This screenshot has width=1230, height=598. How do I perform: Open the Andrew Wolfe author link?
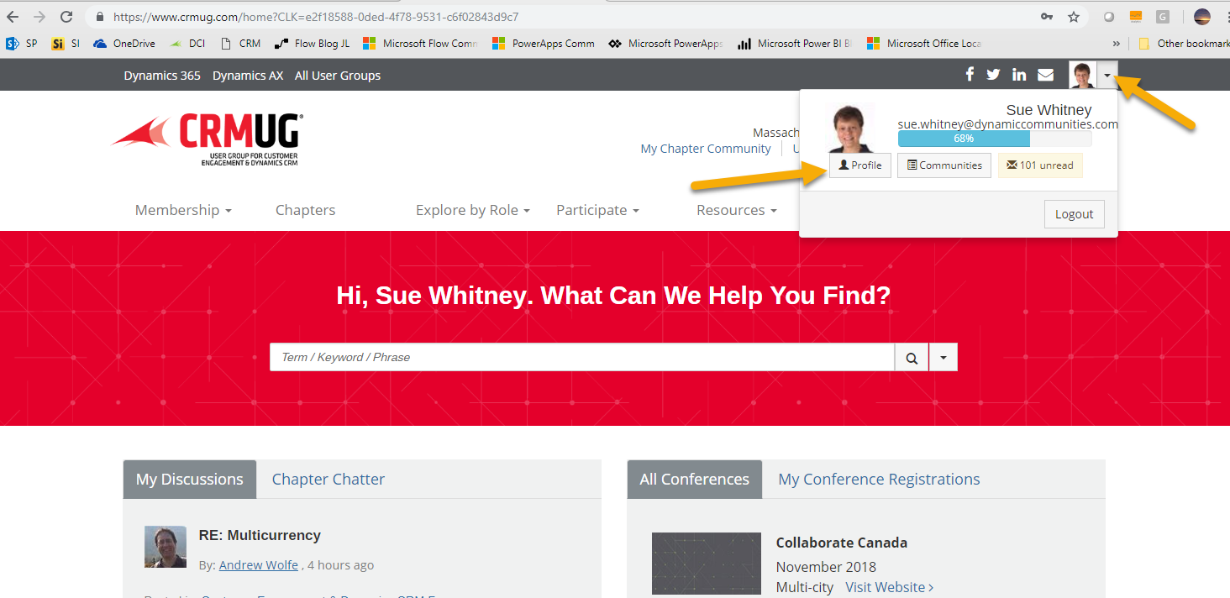pyautogui.click(x=259, y=565)
